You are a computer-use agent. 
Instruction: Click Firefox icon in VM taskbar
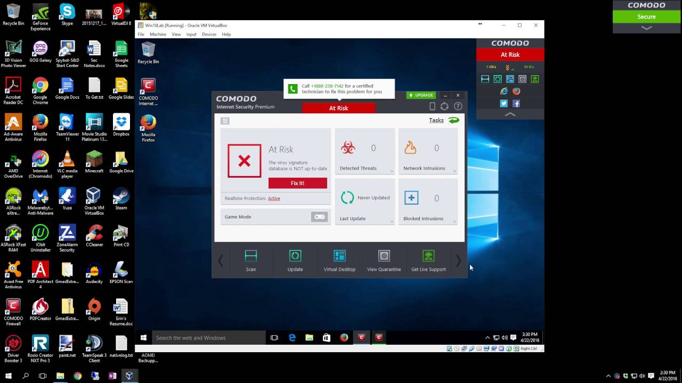[x=344, y=337]
